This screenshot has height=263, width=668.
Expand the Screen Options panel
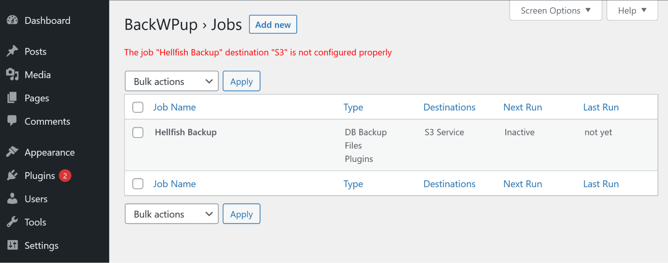tap(556, 10)
